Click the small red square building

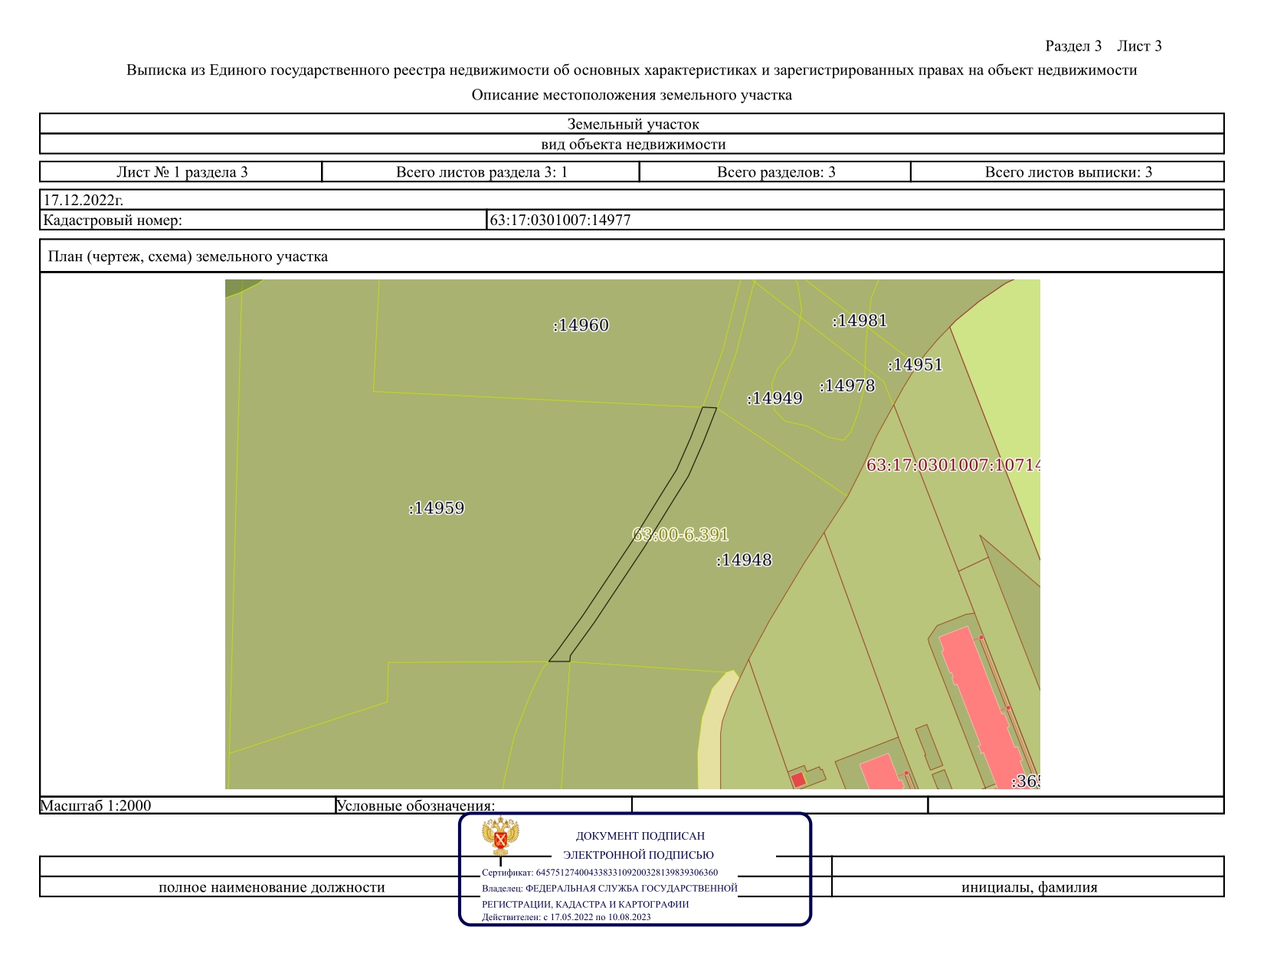(x=798, y=779)
